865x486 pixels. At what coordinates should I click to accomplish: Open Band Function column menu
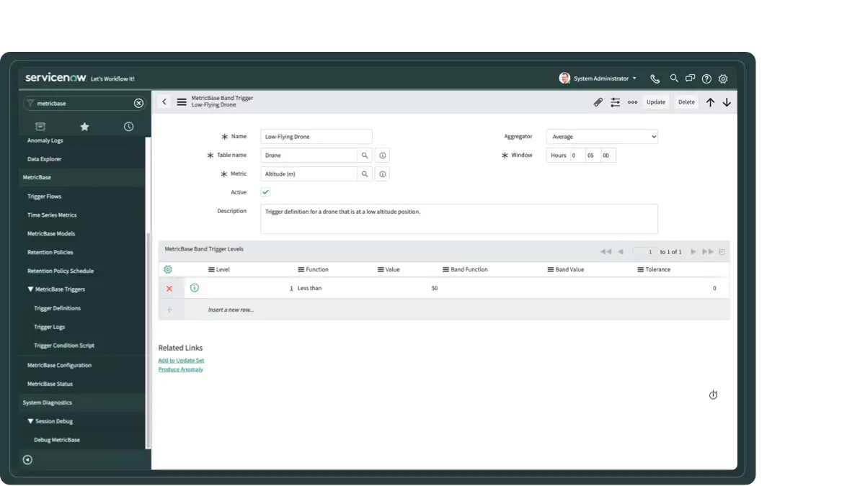point(445,269)
